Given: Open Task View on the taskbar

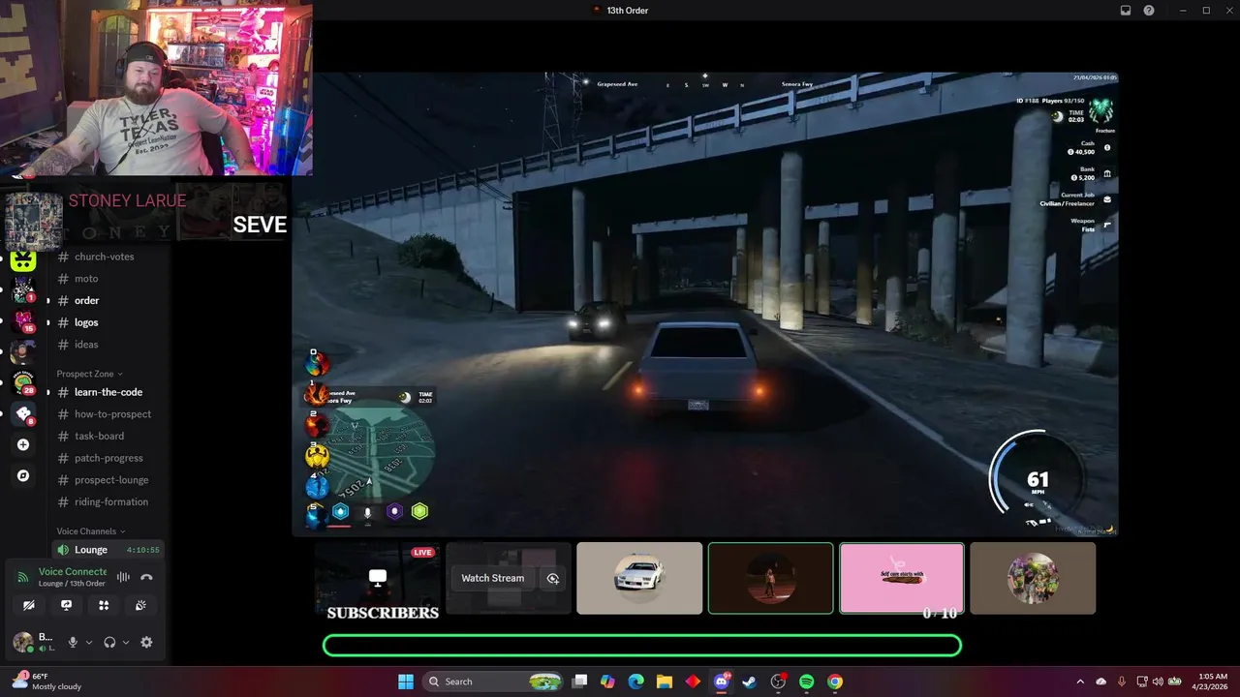Looking at the screenshot, I should pyautogui.click(x=579, y=682).
